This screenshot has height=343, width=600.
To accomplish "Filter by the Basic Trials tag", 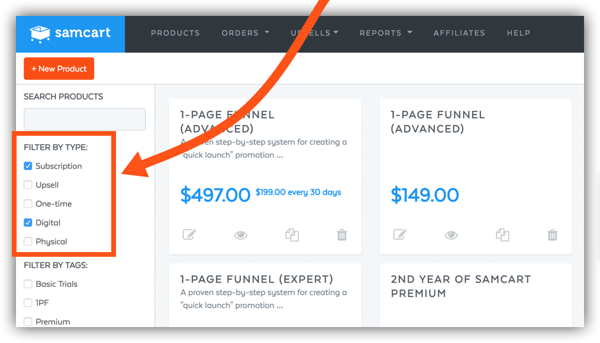I will point(28,284).
